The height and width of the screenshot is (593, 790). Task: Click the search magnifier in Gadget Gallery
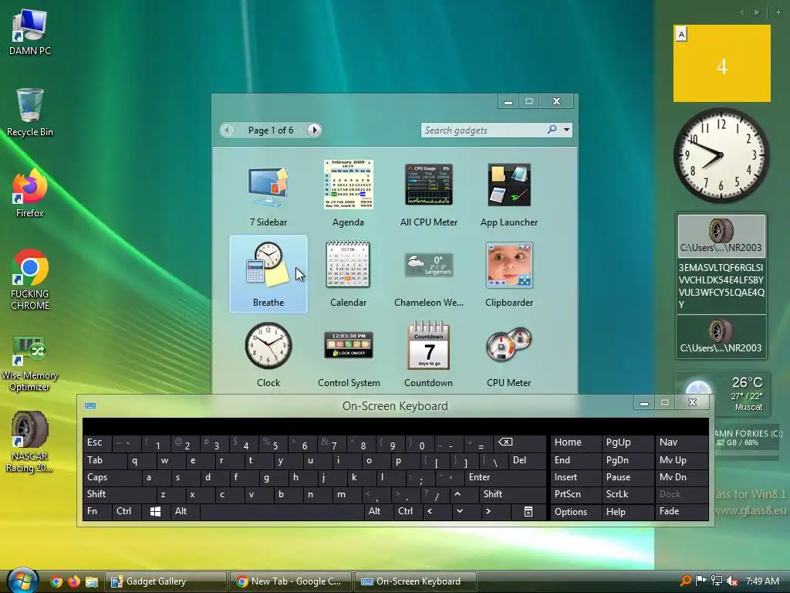click(x=552, y=130)
